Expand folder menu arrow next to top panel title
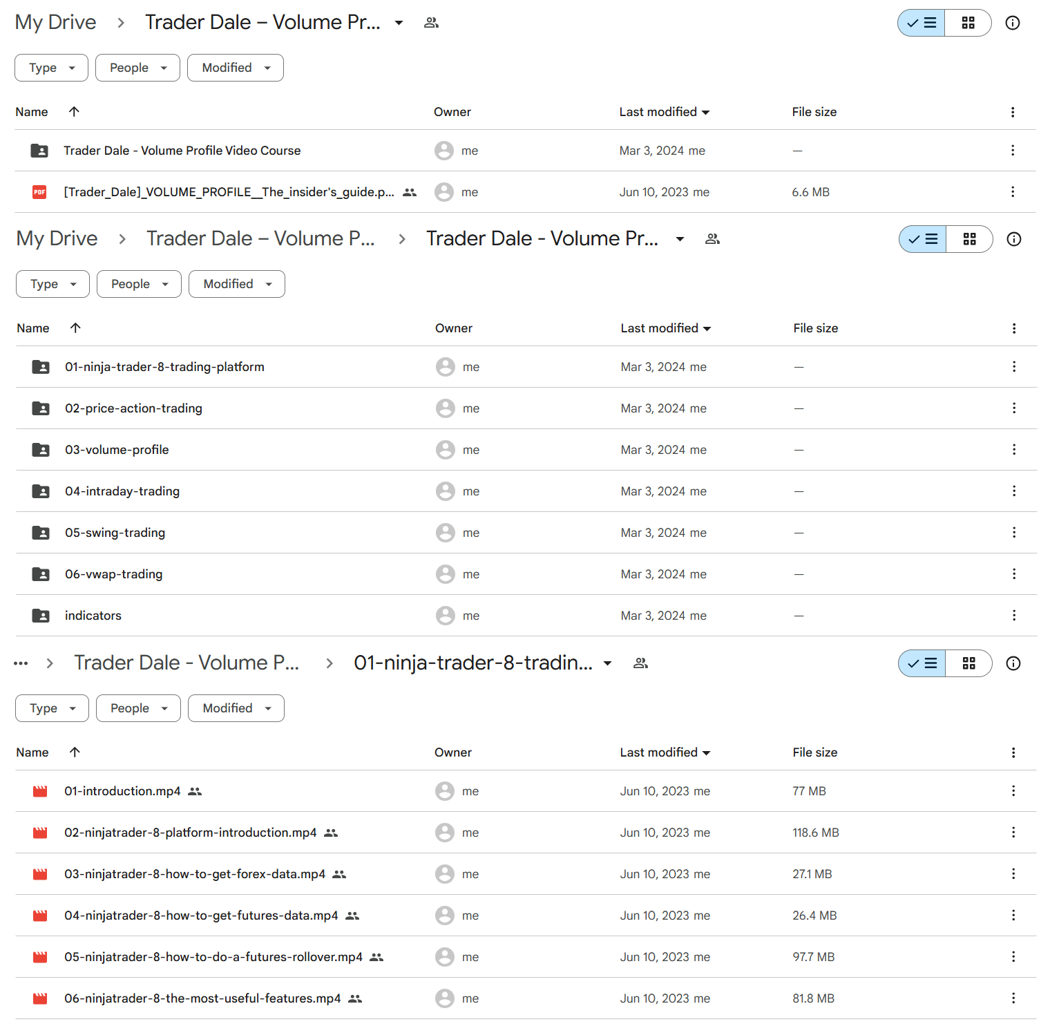The width and height of the screenshot is (1050, 1024). point(399,23)
